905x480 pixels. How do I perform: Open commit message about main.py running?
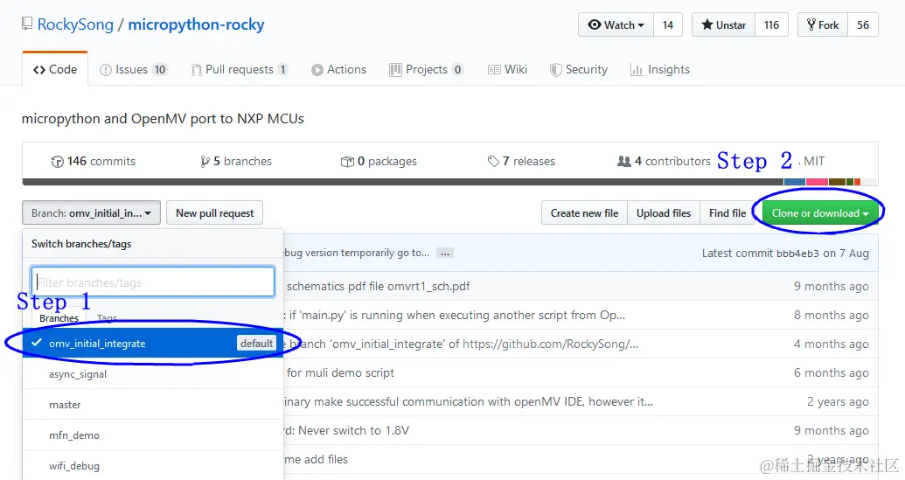(455, 315)
